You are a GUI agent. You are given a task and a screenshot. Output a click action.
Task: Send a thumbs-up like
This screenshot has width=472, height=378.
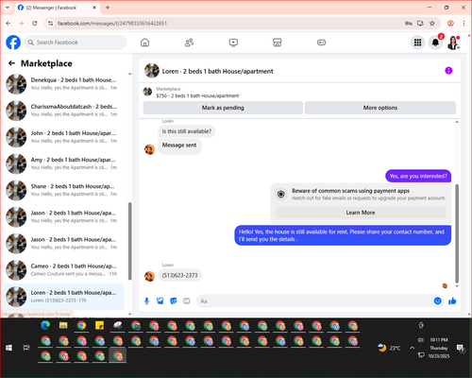point(452,301)
